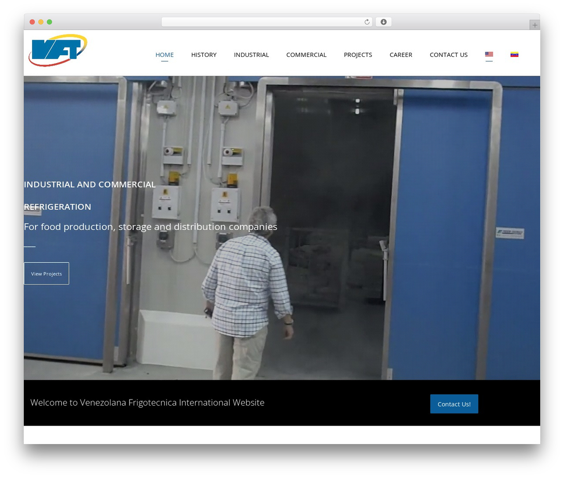Focus the browser address bar
This screenshot has width=564, height=478.
pos(267,22)
